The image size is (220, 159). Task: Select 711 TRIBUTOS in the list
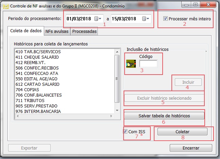[x=30, y=101]
